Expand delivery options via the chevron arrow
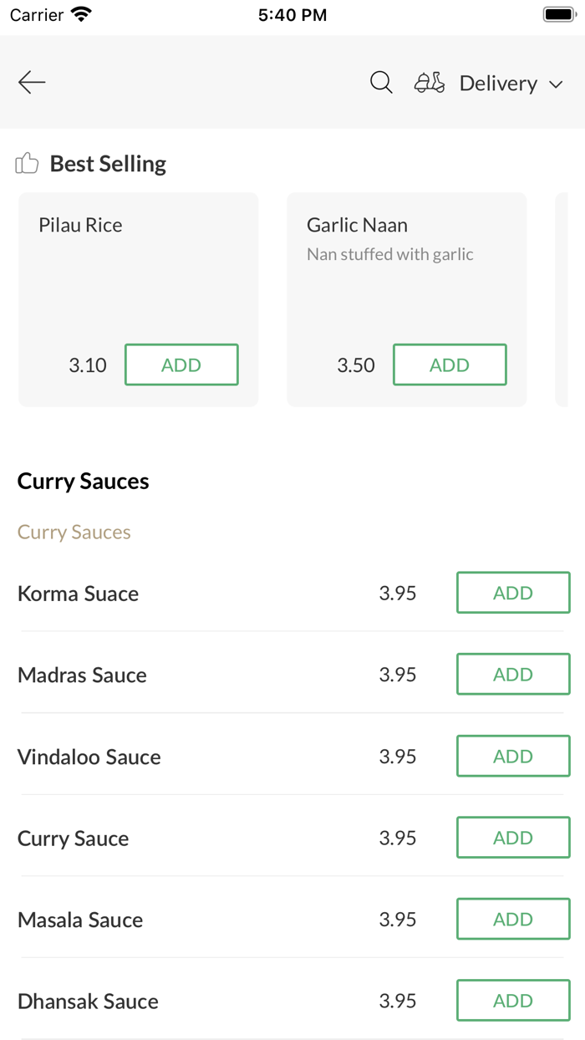This screenshot has width=585, height=1040. pos(556,84)
